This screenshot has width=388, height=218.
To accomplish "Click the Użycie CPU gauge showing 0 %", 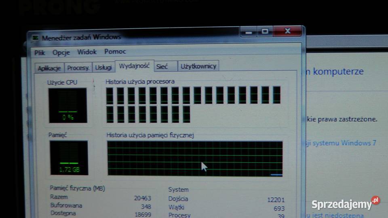I will [68, 105].
